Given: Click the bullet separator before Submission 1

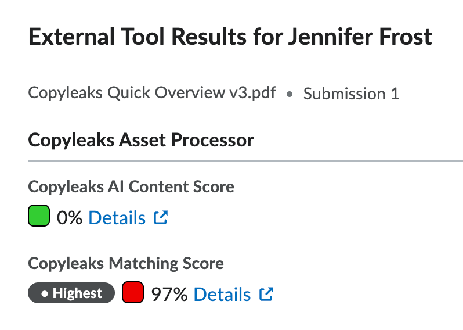Looking at the screenshot, I should tap(290, 94).
